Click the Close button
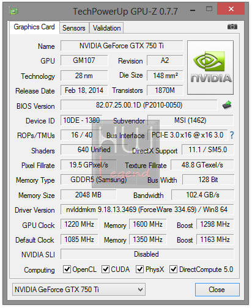Screen dimensions: 252x308 coord(217,290)
